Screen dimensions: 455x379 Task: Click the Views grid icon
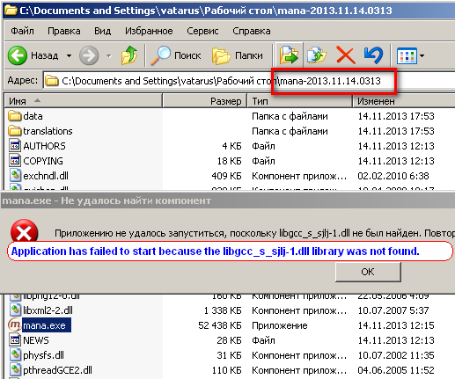(x=407, y=55)
